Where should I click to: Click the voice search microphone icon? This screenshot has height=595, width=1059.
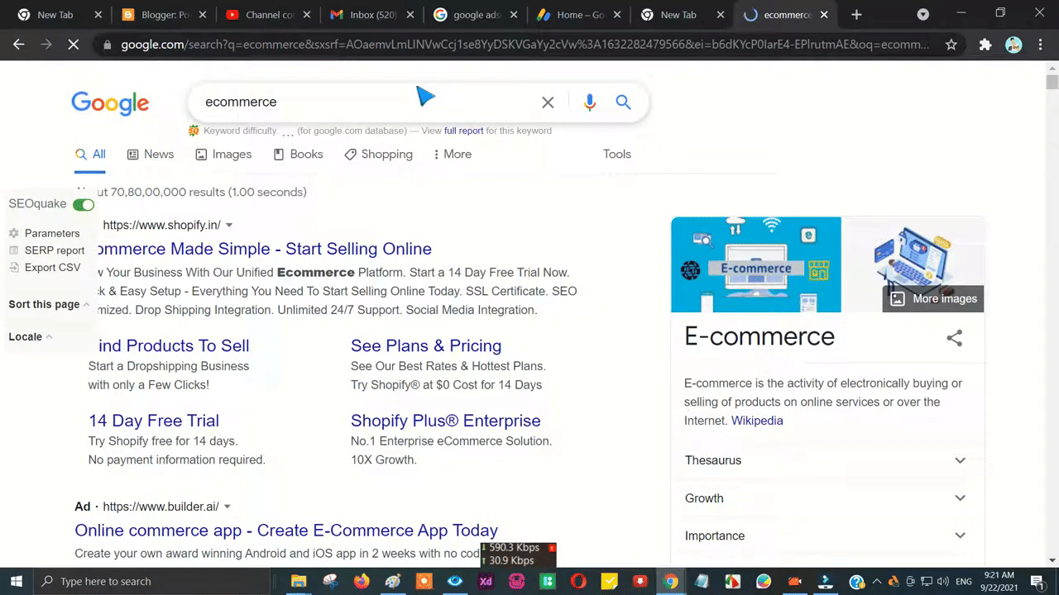(x=589, y=102)
